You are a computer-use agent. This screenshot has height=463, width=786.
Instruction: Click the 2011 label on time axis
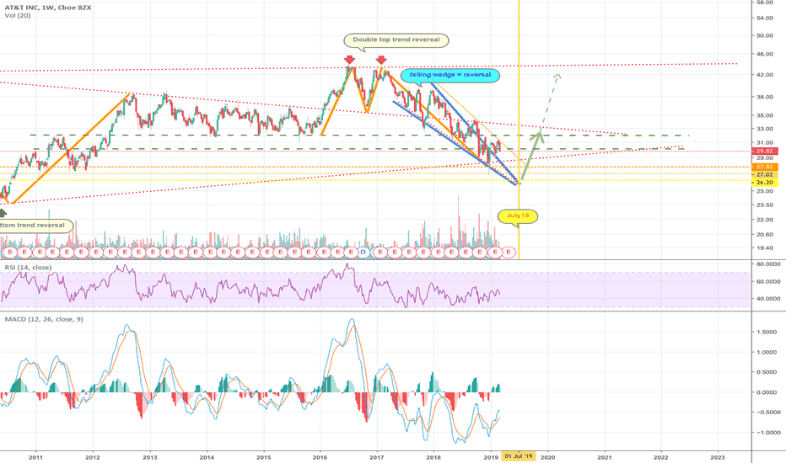[35, 457]
